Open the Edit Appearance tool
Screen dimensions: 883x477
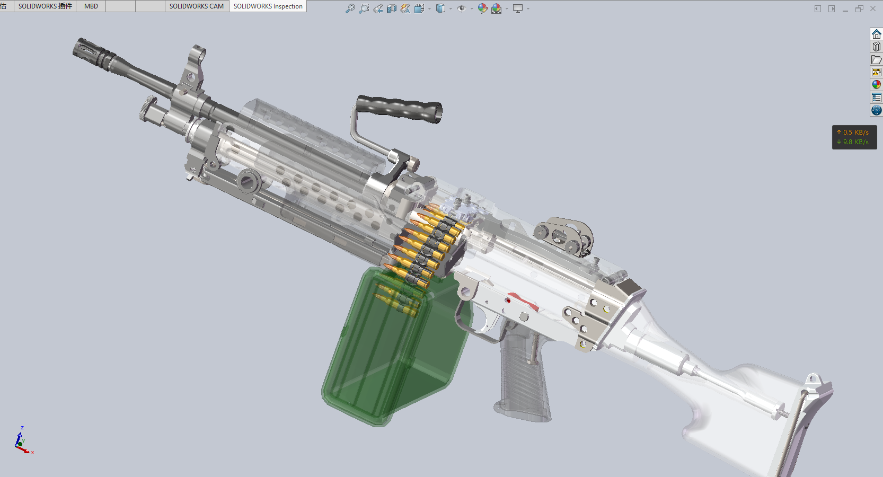click(482, 9)
